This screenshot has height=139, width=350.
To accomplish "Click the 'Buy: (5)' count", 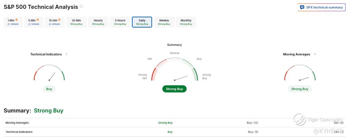I will coord(253,132).
